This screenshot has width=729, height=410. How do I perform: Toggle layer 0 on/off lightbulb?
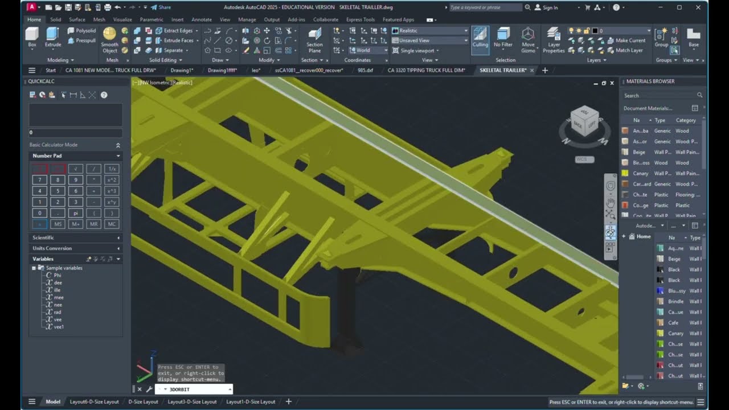(571, 31)
